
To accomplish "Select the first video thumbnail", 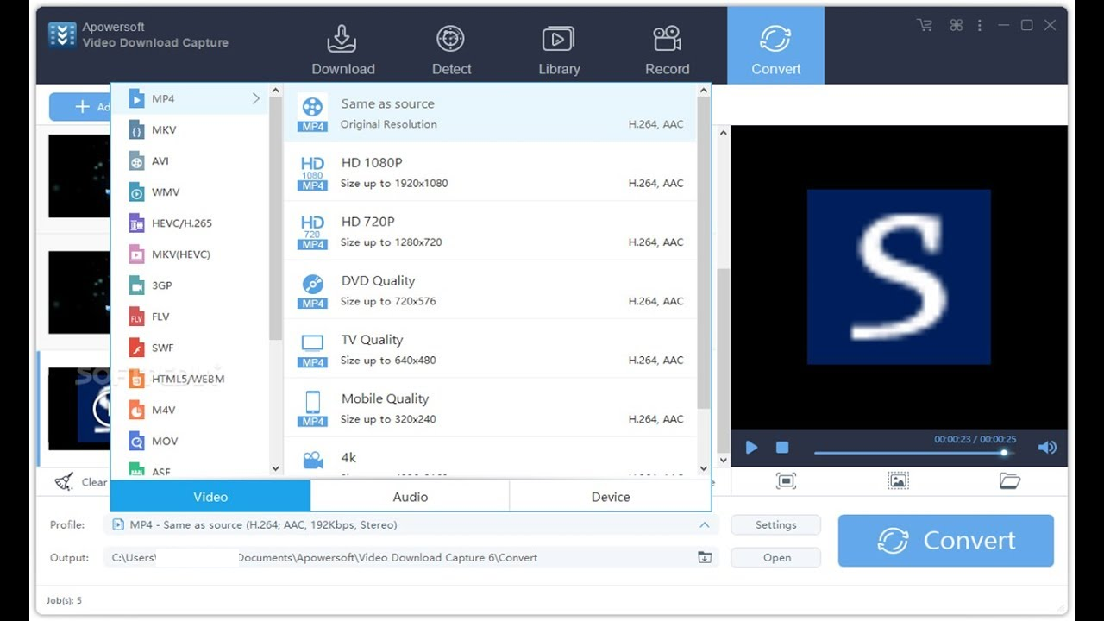I will pos(79,176).
